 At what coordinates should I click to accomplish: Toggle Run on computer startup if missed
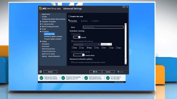point(72,62)
